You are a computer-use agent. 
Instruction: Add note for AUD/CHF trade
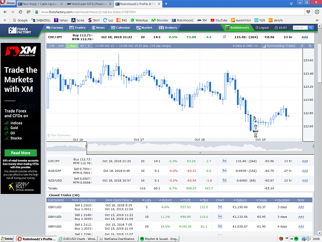click(305, 171)
